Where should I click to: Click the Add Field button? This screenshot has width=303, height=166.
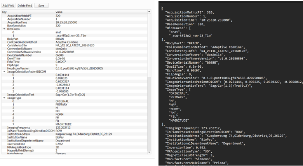tap(8, 5)
